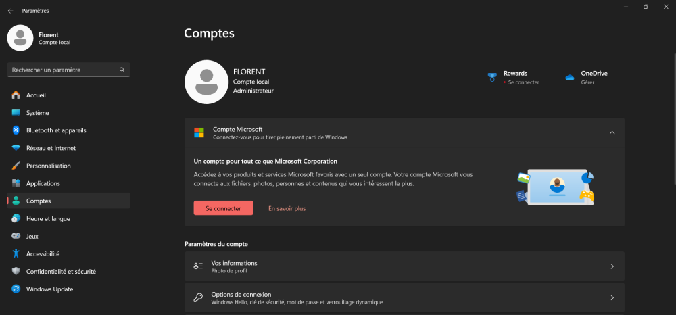
Task: Click the Jeux gamepad icon
Action: [16, 236]
